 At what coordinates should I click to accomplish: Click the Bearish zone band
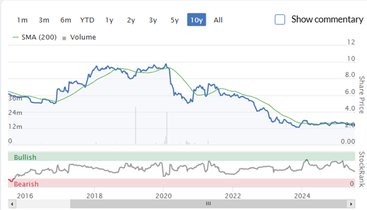tap(182, 183)
